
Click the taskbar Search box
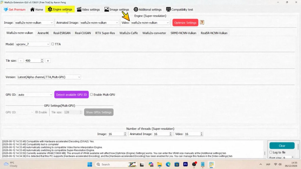point(116,164)
